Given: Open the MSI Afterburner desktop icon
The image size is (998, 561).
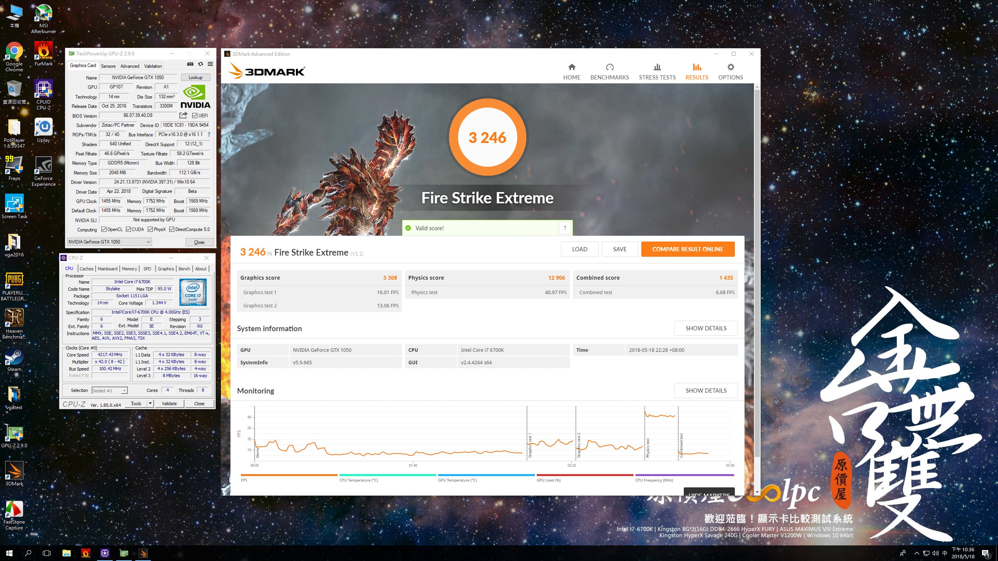Looking at the screenshot, I should point(43,18).
